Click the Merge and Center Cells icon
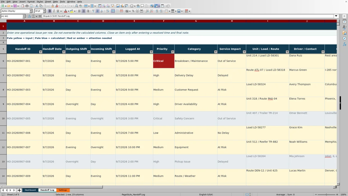 click(113, 11)
